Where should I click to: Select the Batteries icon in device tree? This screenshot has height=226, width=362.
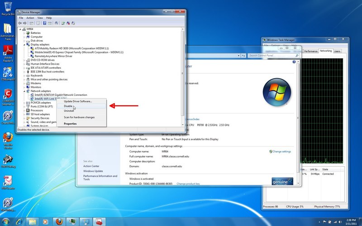tap(28, 33)
